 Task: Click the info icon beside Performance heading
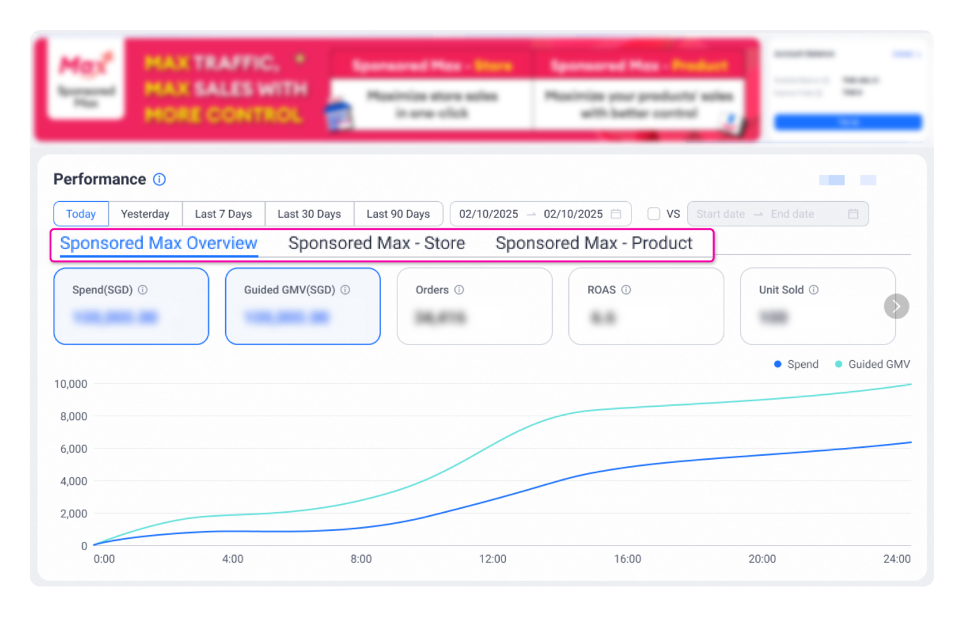(160, 180)
